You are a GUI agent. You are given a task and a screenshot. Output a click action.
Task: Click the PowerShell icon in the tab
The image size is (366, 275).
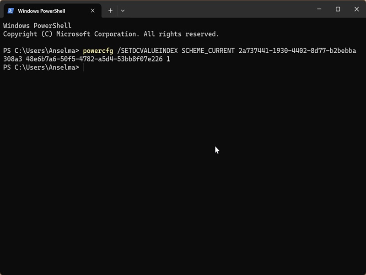tap(11, 11)
